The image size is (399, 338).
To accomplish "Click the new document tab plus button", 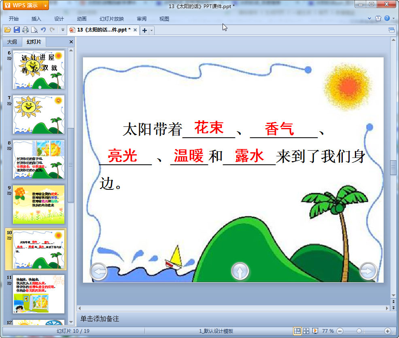I will tap(144, 30).
